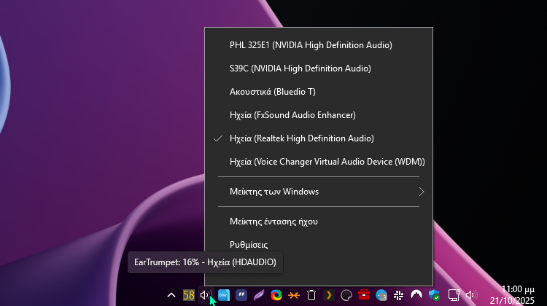Choose S39C (NVIDIA High Definition Audio)

pos(300,68)
